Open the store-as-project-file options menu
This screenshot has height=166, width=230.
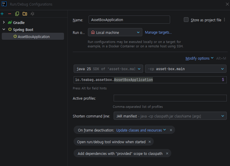[x=224, y=20]
